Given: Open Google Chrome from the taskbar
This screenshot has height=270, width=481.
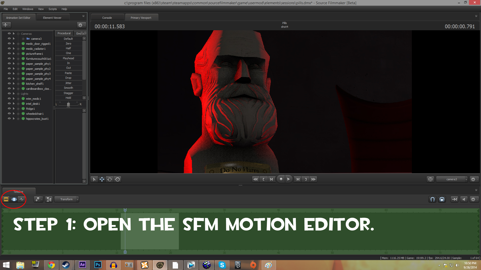Looking at the screenshot, I should tap(51, 265).
